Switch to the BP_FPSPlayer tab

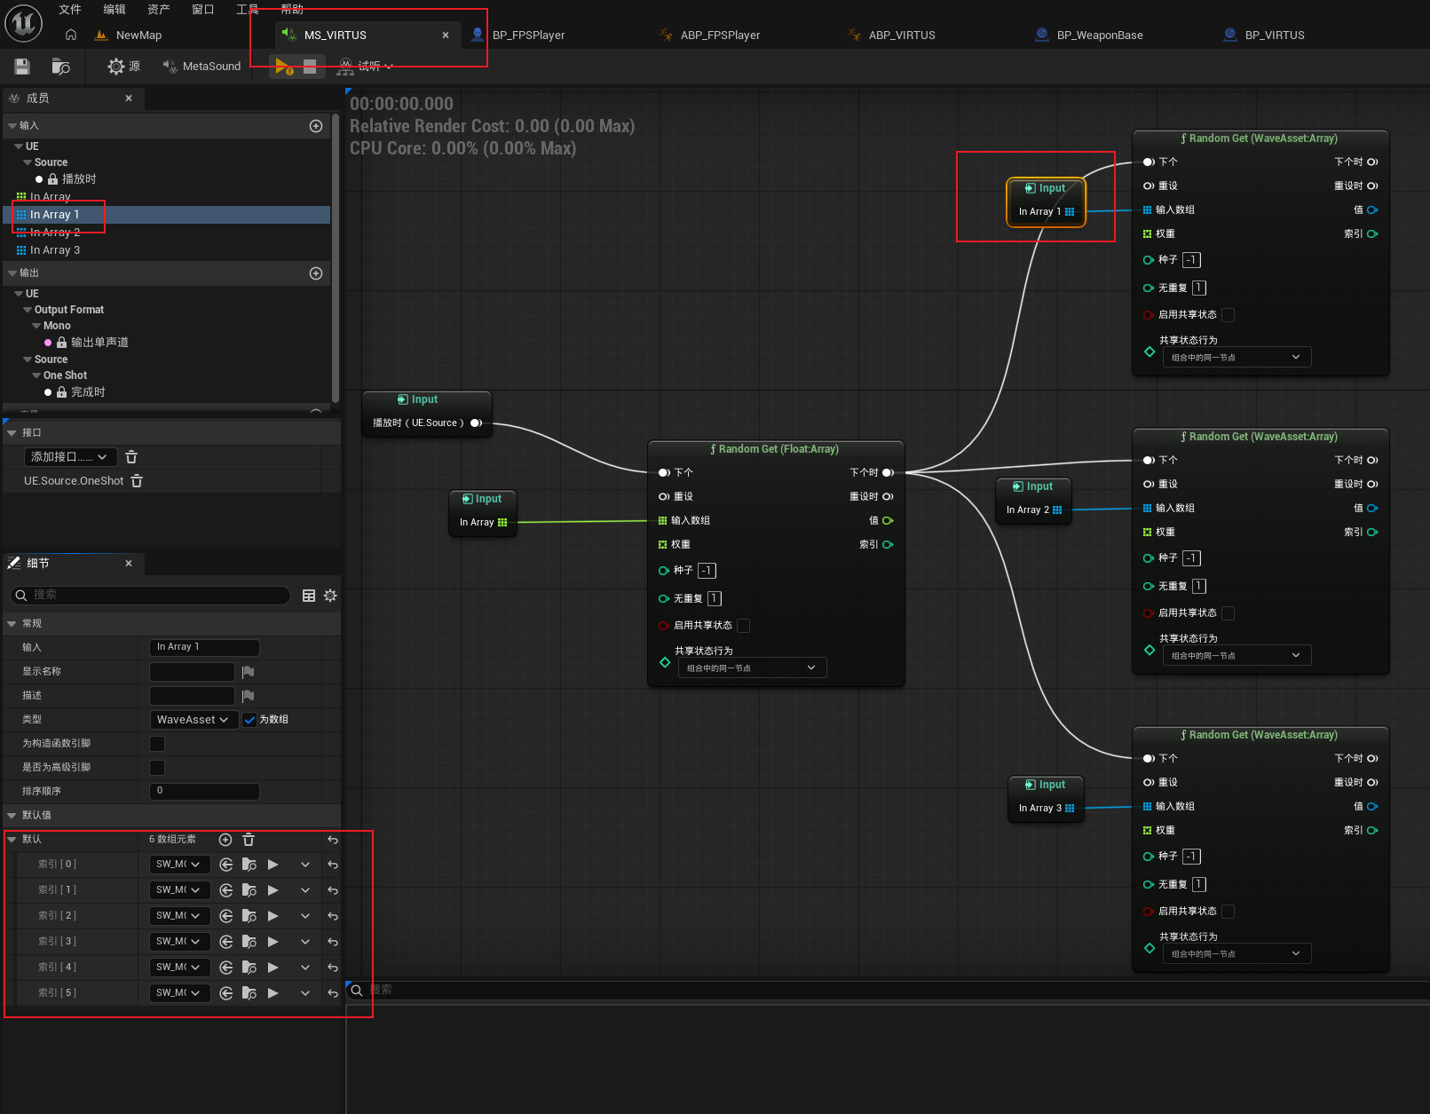[528, 36]
